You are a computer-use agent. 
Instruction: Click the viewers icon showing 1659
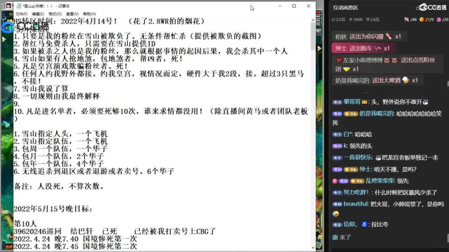click(x=350, y=20)
